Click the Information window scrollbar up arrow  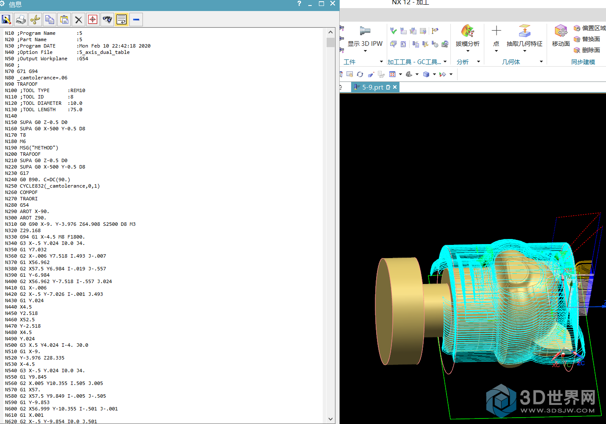(331, 32)
